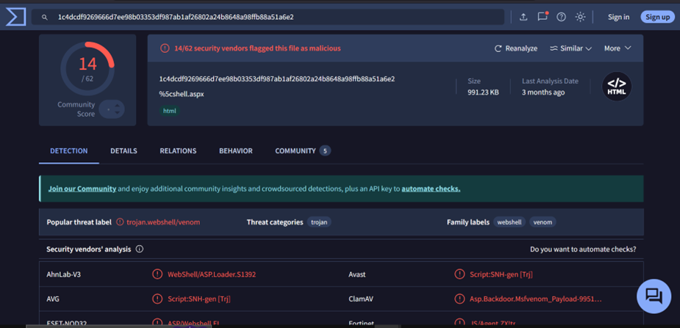The image size is (680, 328).
Task: Click the venom family label chip
Action: pyautogui.click(x=543, y=222)
